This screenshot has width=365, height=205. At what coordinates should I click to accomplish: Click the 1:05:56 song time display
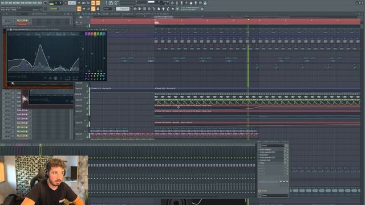click(111, 3)
